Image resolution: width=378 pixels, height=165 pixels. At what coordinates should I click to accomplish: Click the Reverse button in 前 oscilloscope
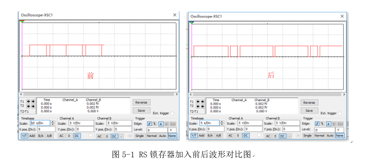(x=141, y=102)
